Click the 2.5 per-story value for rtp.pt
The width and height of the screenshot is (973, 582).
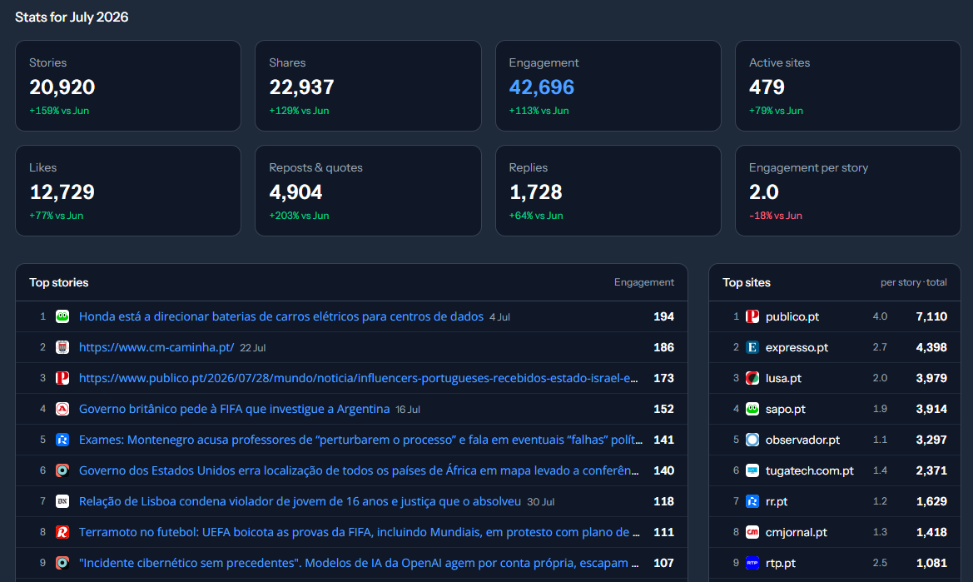[880, 563]
